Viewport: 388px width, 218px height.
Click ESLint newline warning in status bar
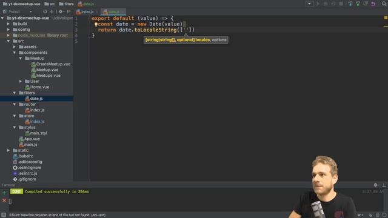click(58, 215)
